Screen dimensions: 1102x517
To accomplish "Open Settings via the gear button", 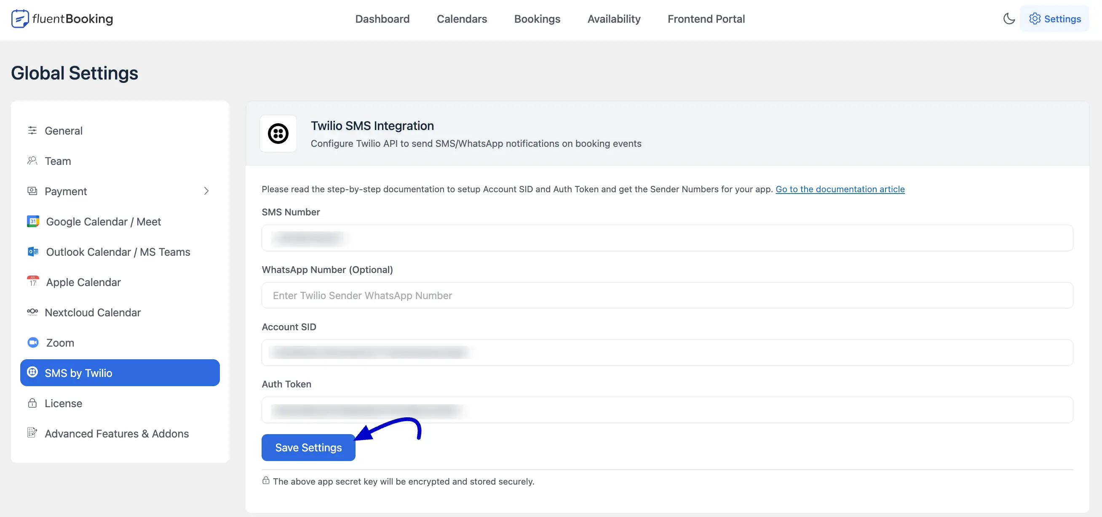I will pyautogui.click(x=1054, y=19).
